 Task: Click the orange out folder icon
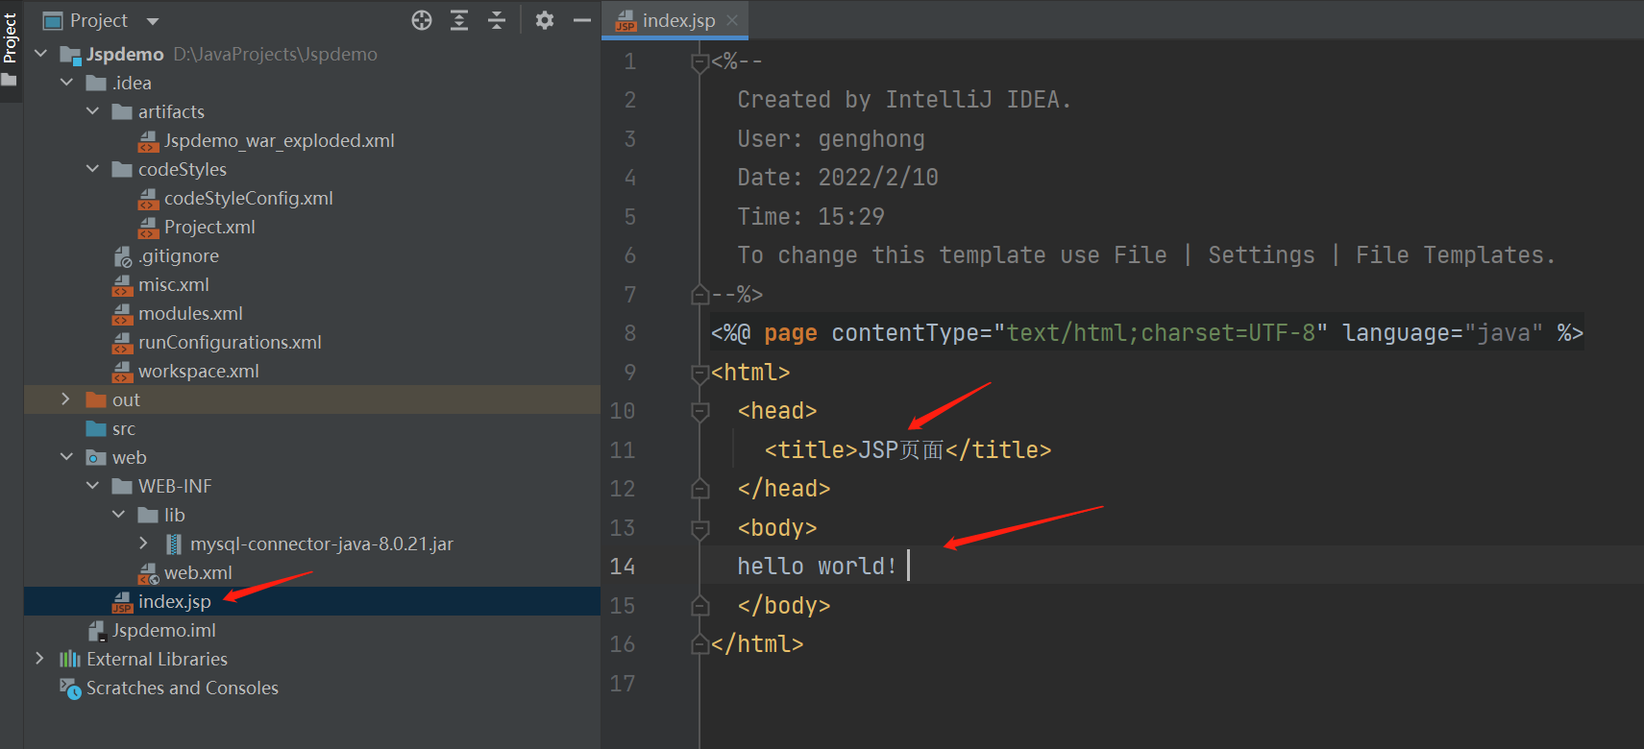[96, 399]
